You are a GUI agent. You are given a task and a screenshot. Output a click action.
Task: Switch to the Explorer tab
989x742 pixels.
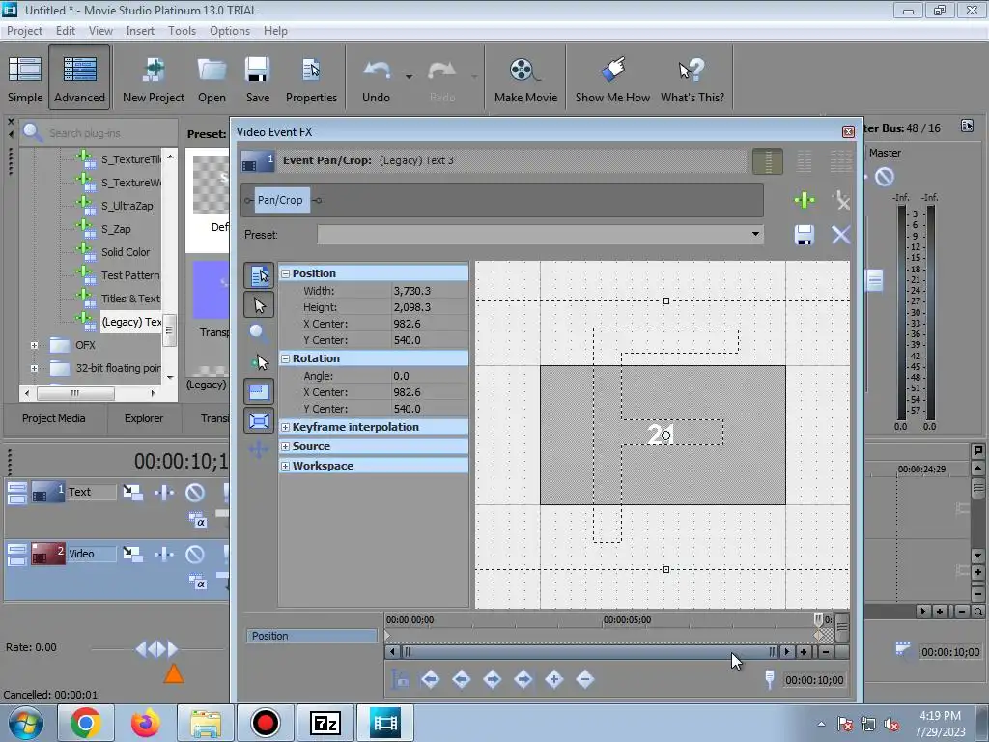(x=144, y=418)
